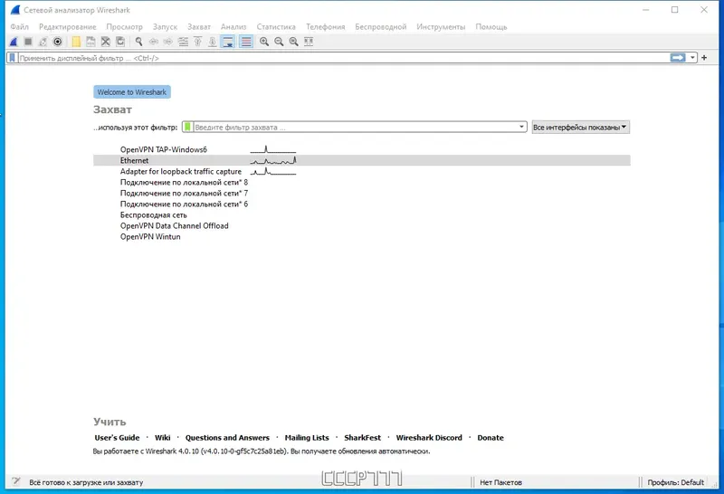
Task: Open the Статистика menu
Action: 276,27
